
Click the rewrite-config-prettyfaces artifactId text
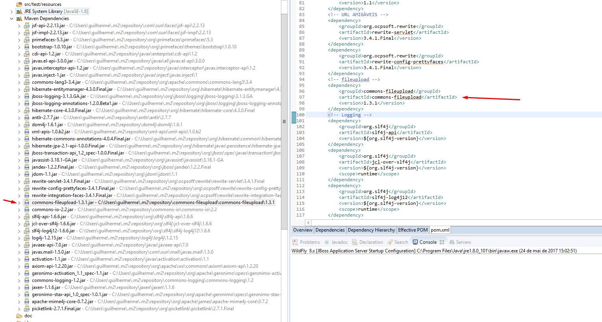(x=408, y=62)
